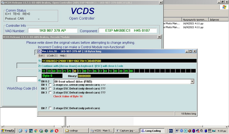Click the battery tray icon
Image resolution: width=229 pixels, height=134 pixels.
206,131
